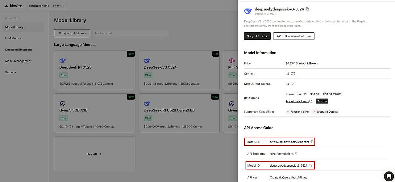Click the Base URL api.novita.ai link

click(289, 142)
